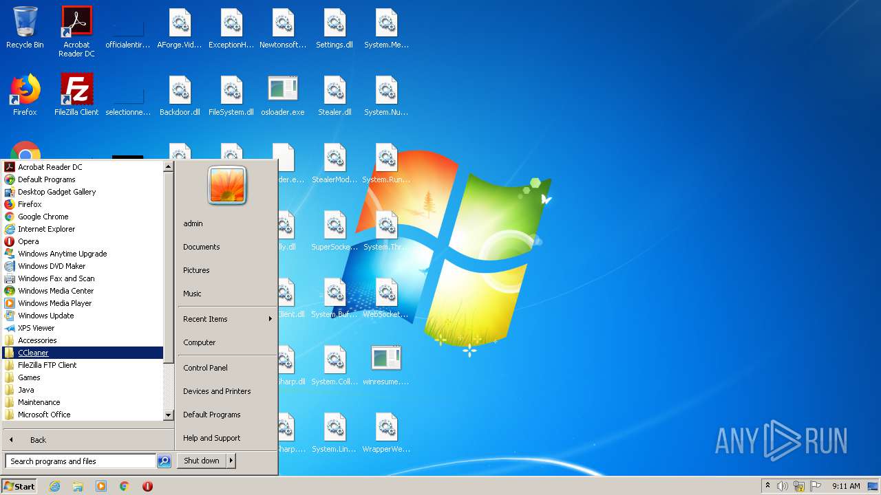Select the winresume... desktop file

(386, 365)
